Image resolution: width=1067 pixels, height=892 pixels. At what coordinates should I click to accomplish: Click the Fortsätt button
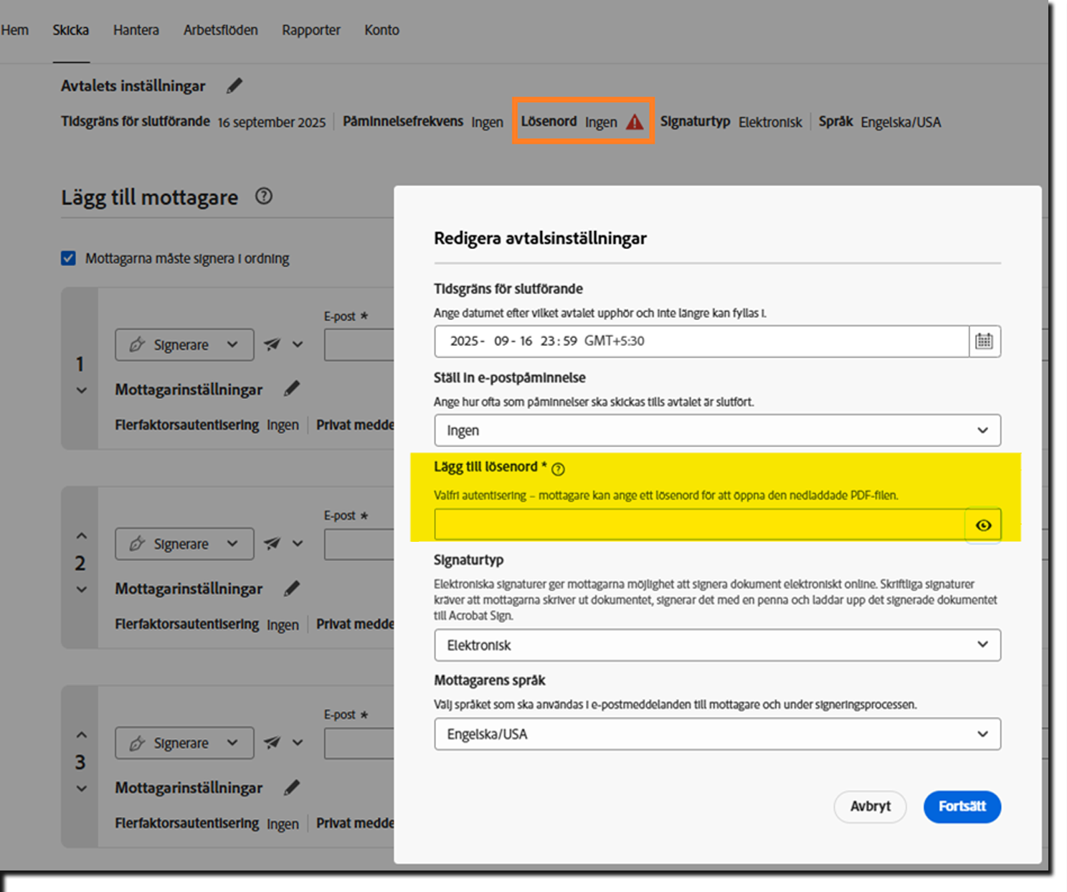coord(962,807)
